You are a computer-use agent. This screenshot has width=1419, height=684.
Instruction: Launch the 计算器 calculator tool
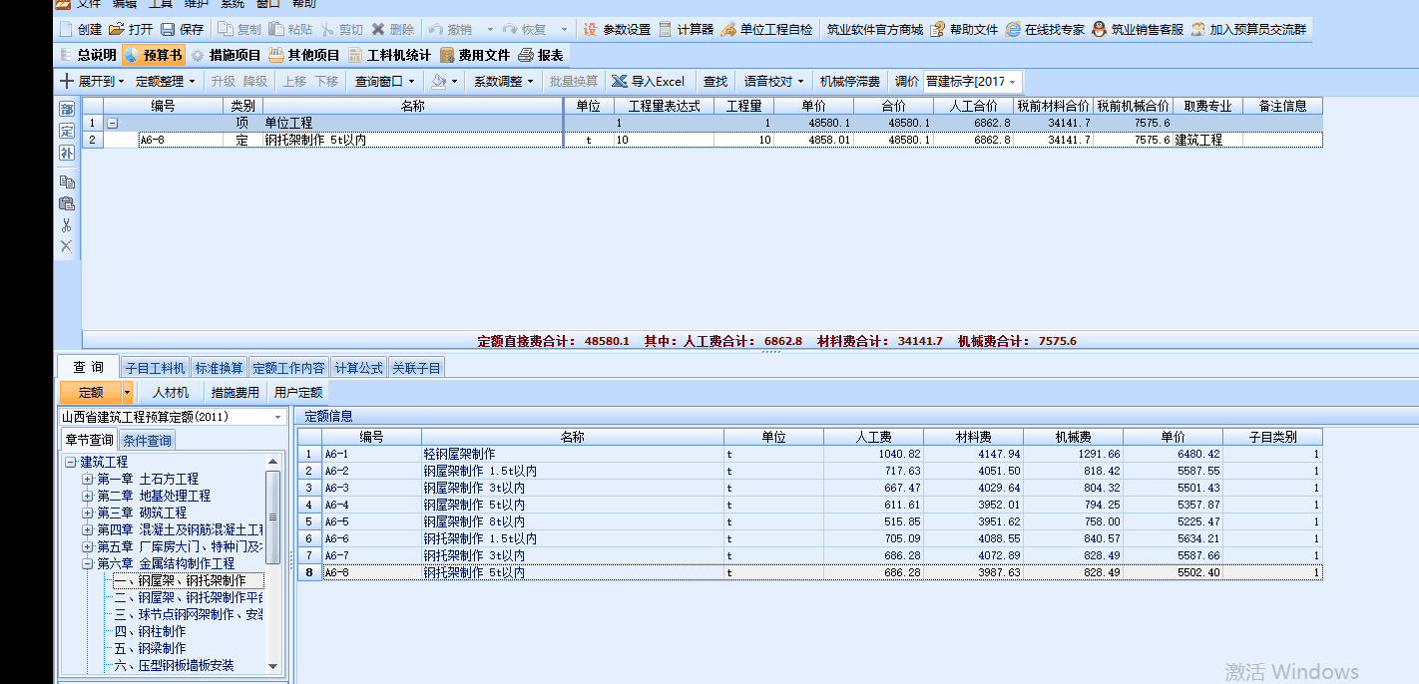pyautogui.click(x=666, y=30)
